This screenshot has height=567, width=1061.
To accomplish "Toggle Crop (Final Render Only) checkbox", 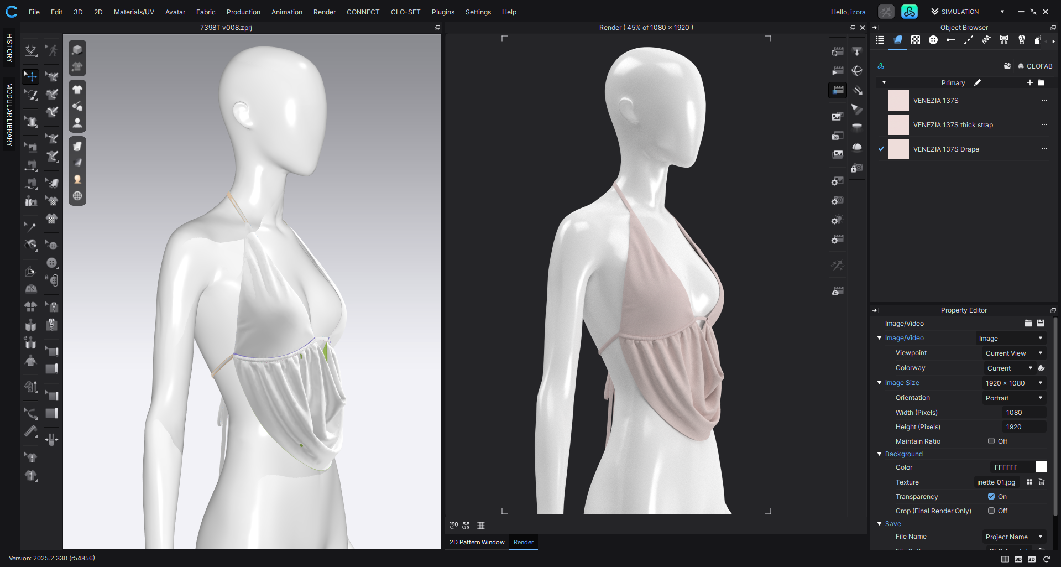I will click(x=991, y=511).
